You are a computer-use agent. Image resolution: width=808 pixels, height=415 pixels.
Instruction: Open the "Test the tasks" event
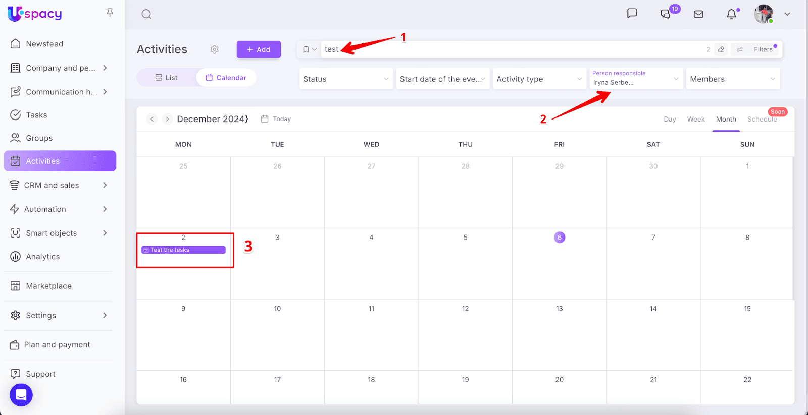click(x=183, y=250)
